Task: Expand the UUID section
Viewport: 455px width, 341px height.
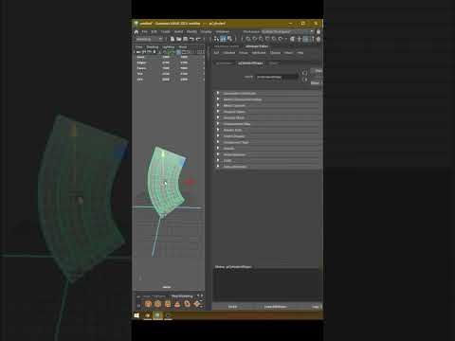Action: coord(268,161)
